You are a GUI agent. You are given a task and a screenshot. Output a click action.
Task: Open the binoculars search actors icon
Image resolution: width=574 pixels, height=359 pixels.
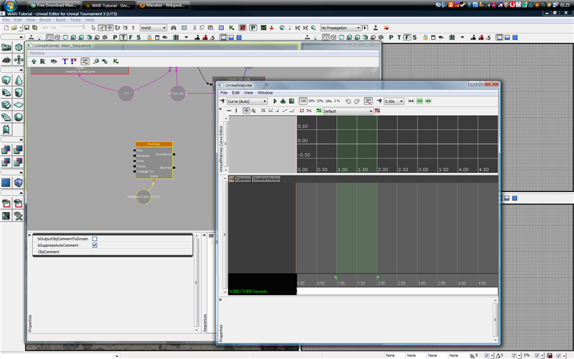pos(174,28)
